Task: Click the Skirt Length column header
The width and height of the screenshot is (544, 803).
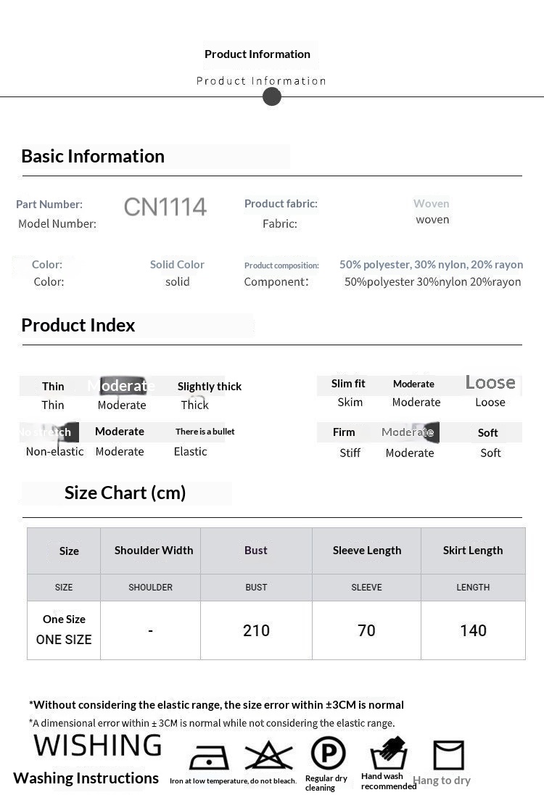Action: (x=473, y=551)
